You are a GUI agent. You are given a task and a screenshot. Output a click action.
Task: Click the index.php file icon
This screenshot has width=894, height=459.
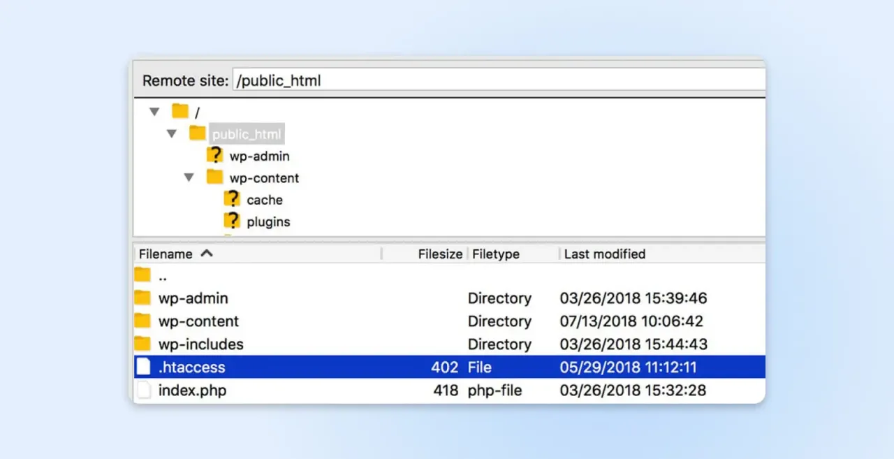tap(143, 390)
